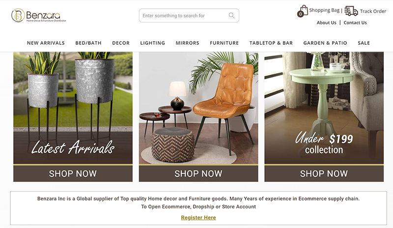Open the shopping bag icon
The height and width of the screenshot is (228, 393).
pyautogui.click(x=303, y=11)
